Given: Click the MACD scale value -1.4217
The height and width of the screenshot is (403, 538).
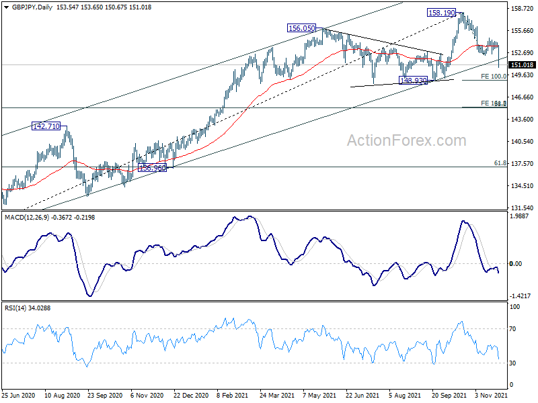Looking at the screenshot, I should point(520,296).
